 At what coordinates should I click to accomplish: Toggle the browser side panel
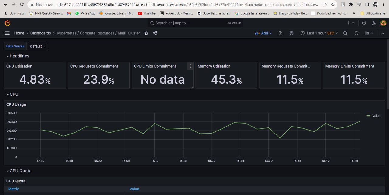[x=367, y=5]
